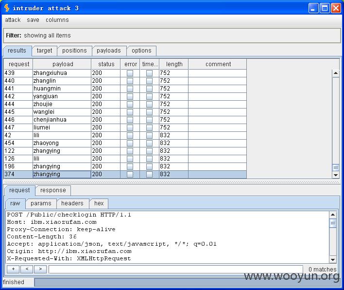This screenshot has width=344, height=290.
Task: Click the results table scrollbar thumb
Action: point(336,168)
